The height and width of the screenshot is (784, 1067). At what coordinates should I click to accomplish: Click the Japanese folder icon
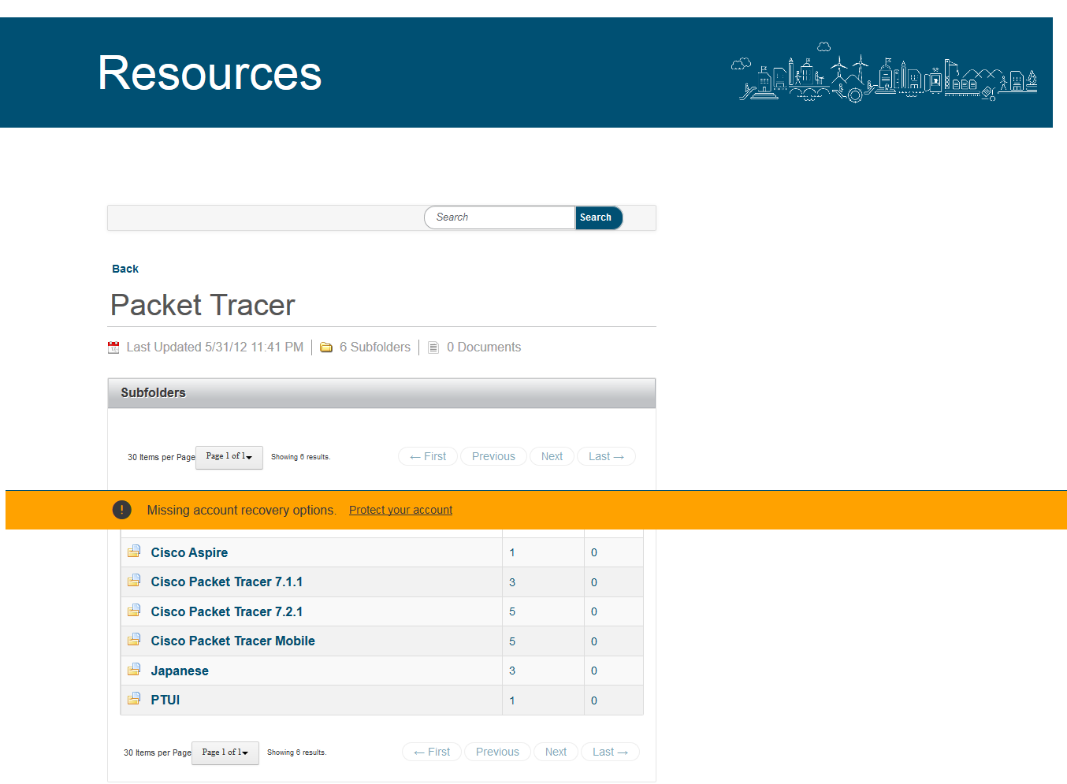click(x=134, y=670)
